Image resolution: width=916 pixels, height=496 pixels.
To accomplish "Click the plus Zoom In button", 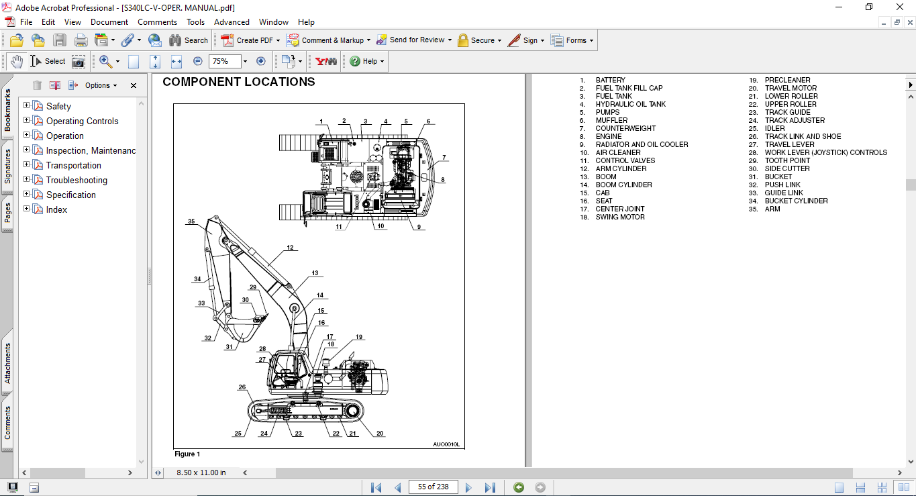I will (x=261, y=61).
